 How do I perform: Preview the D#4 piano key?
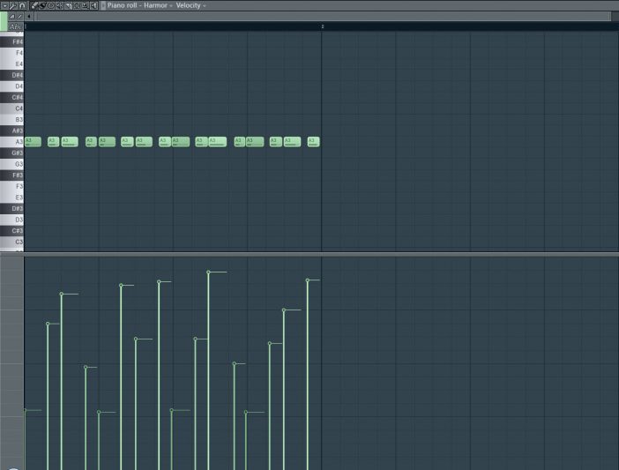coord(11,75)
